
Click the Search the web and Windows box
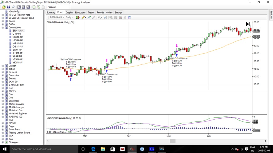click(44, 149)
